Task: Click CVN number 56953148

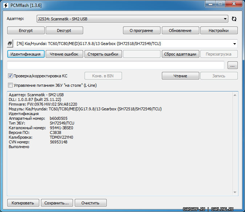Action: [59, 142]
